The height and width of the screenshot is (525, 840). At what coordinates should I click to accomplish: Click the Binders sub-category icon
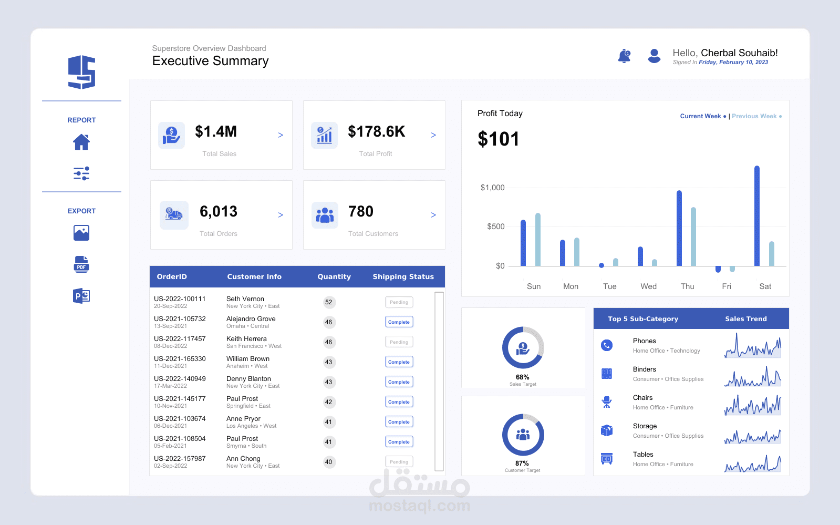[x=607, y=374]
